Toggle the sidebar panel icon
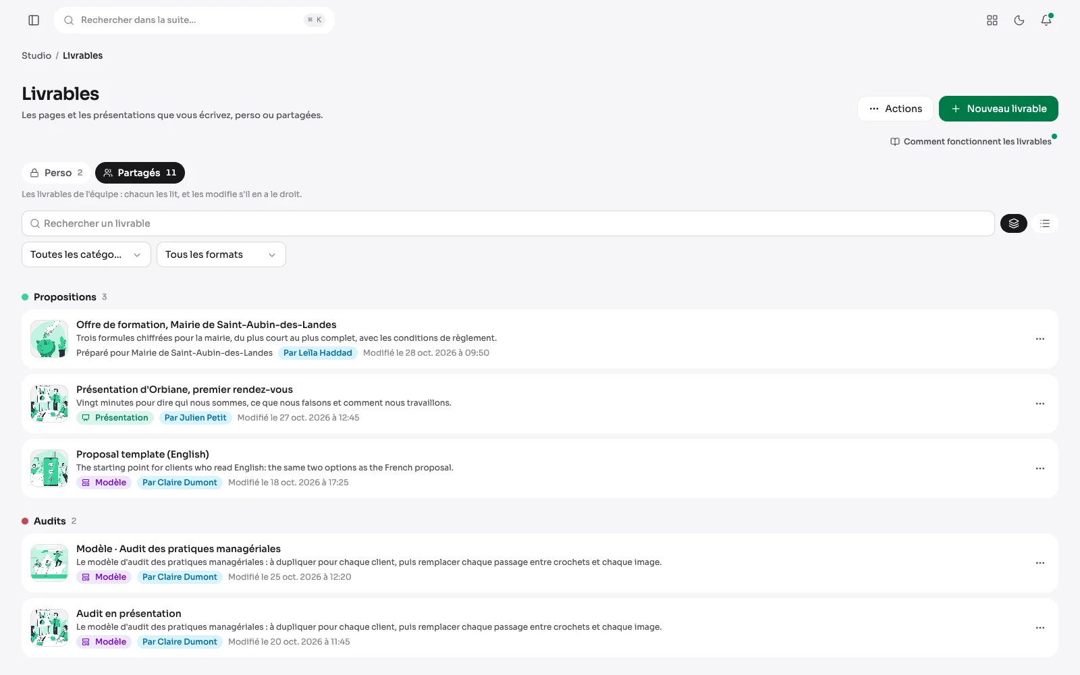The width and height of the screenshot is (1080, 675). (x=34, y=20)
